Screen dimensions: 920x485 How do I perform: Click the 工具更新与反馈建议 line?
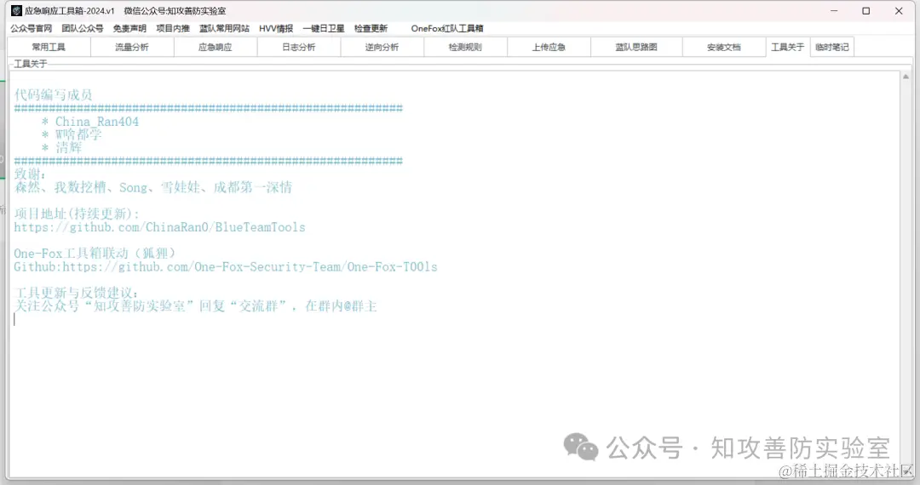point(77,293)
